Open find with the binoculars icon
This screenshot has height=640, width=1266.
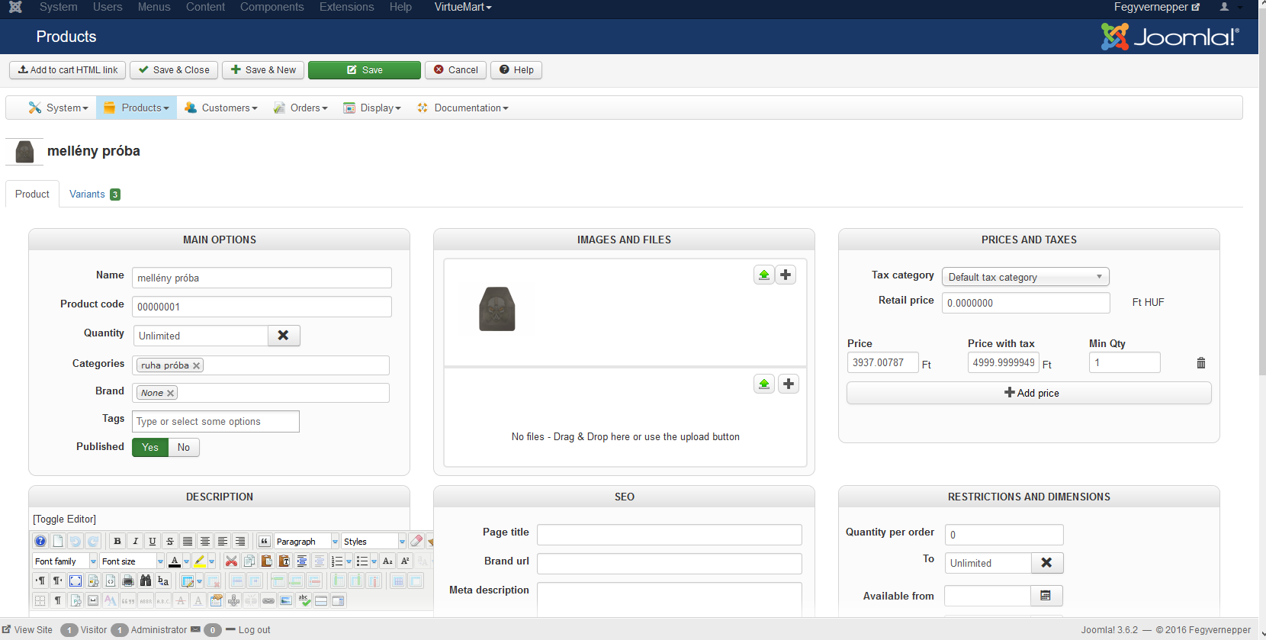(146, 581)
